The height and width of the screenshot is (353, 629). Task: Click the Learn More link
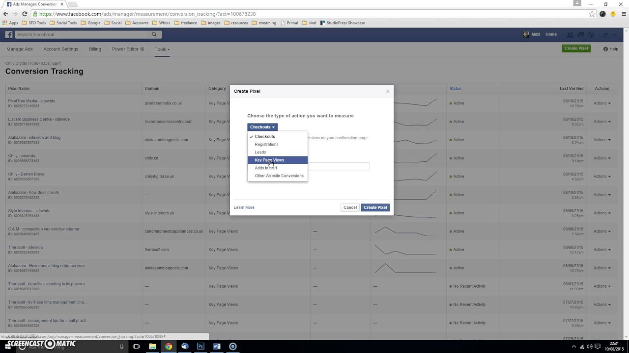tap(244, 207)
